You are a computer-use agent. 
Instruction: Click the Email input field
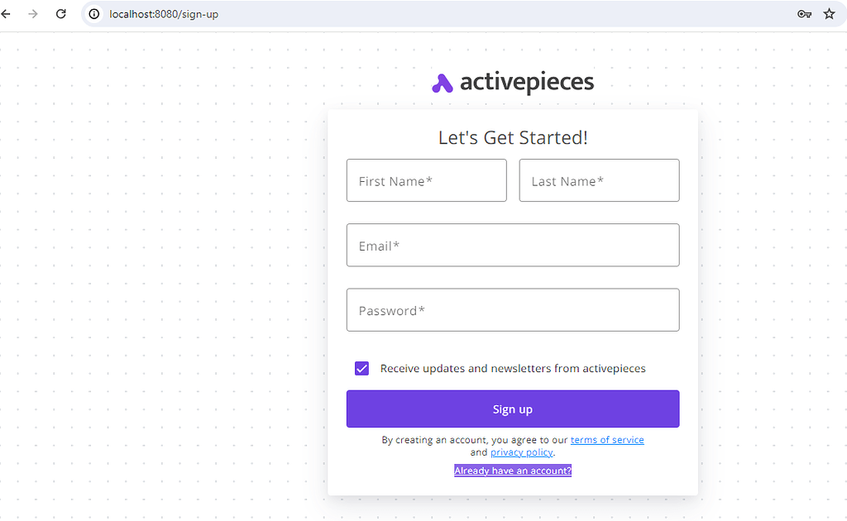[x=513, y=245]
